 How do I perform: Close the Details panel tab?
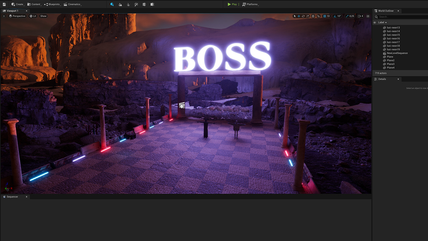click(x=398, y=79)
